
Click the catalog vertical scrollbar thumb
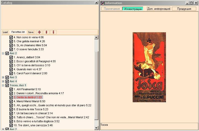coord(96,85)
